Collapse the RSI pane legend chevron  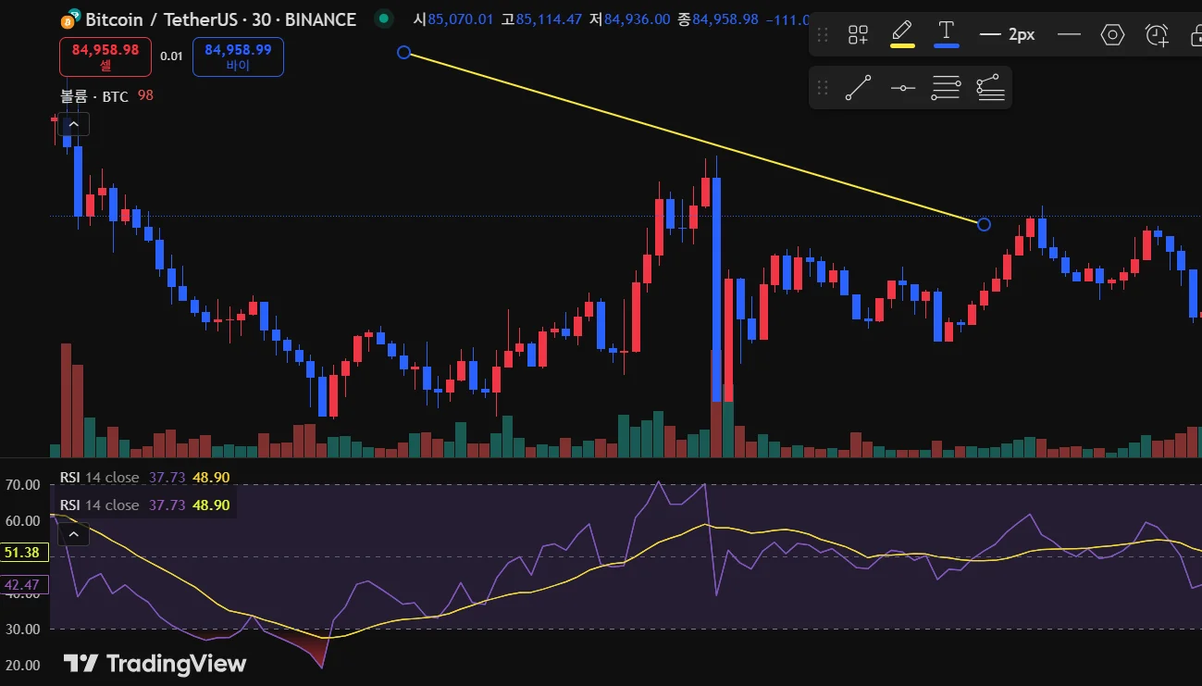click(74, 534)
